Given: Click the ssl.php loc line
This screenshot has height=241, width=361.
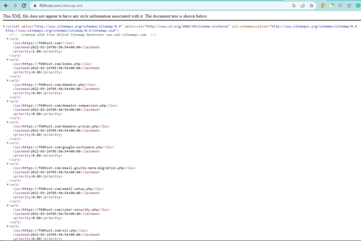Looking at the screenshot, I should 50,230.
